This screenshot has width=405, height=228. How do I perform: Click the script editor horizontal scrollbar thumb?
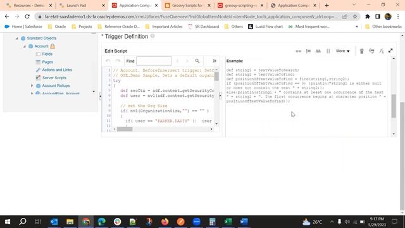click(125, 129)
